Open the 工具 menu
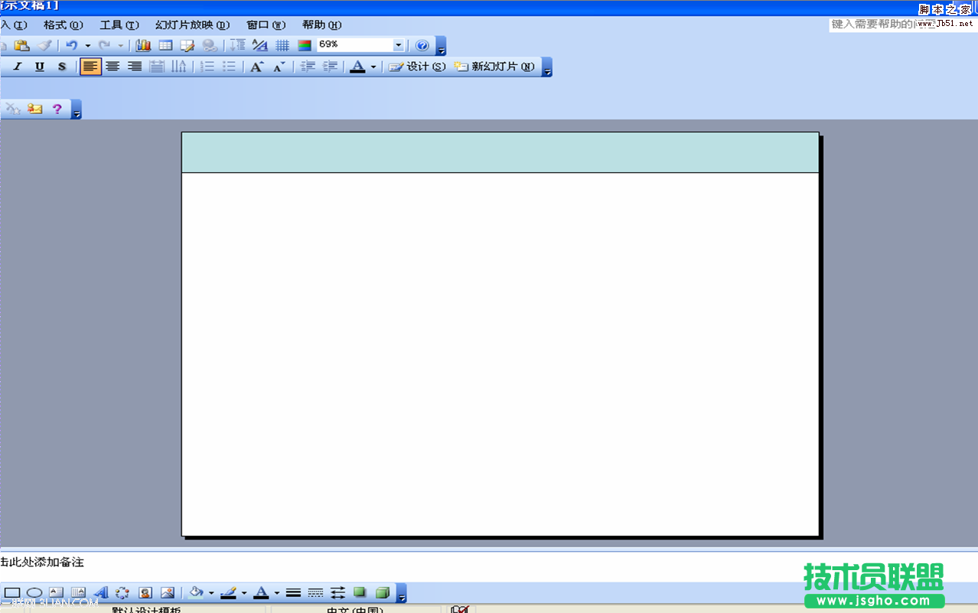 click(x=119, y=25)
